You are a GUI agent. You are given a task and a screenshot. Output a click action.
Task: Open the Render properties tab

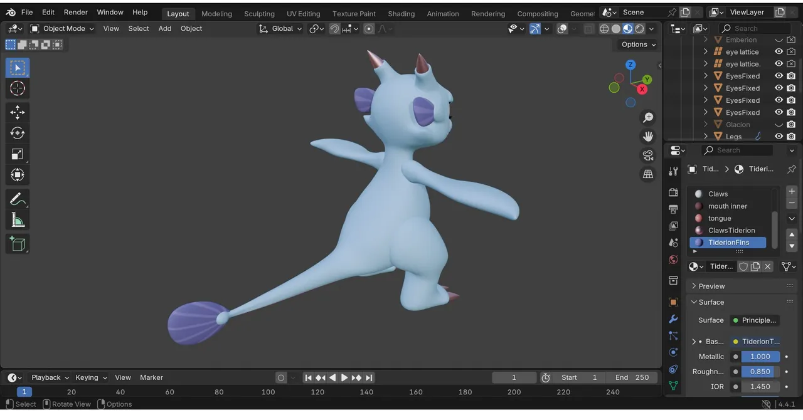click(673, 192)
